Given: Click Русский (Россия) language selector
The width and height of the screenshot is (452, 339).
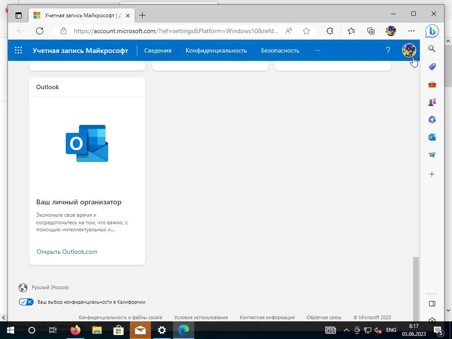Looking at the screenshot, I should [50, 287].
